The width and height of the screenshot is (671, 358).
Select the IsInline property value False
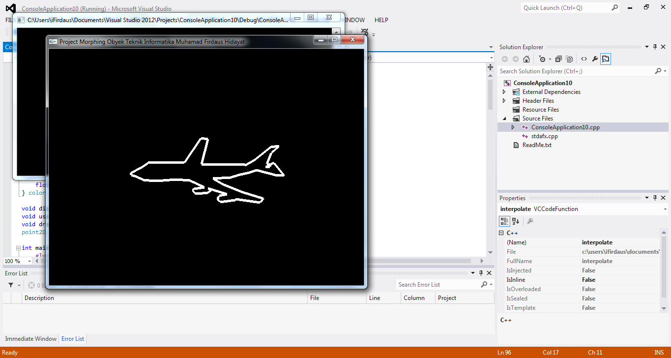[588, 280]
